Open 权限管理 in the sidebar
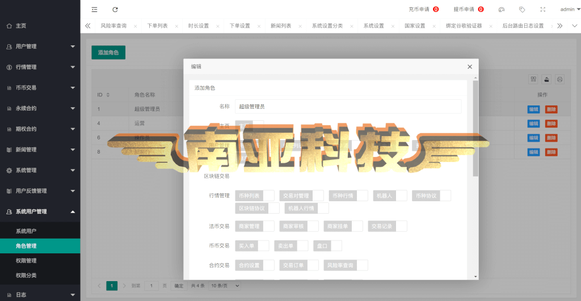Viewport: 581px width, 301px height. (x=40, y=261)
